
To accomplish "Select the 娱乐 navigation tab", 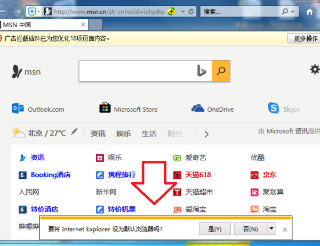I will (x=124, y=134).
